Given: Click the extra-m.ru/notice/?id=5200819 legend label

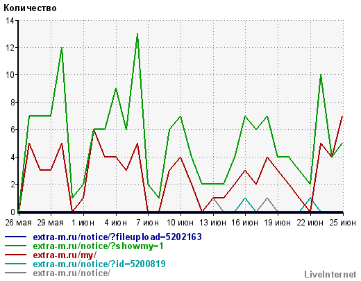Looking at the screenshot, I should coord(99,264).
